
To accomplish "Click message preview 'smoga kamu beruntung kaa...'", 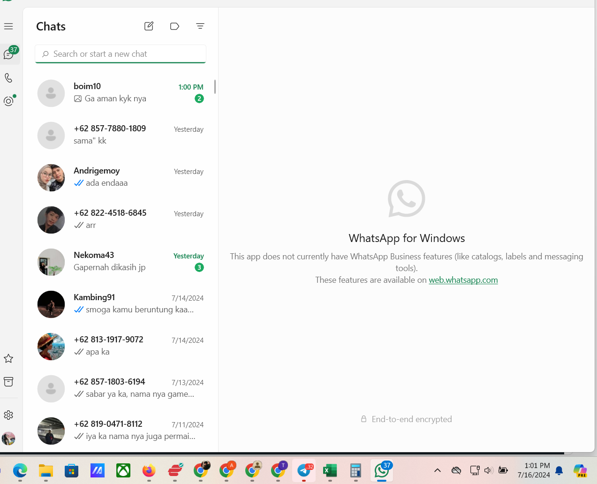I will click(140, 310).
